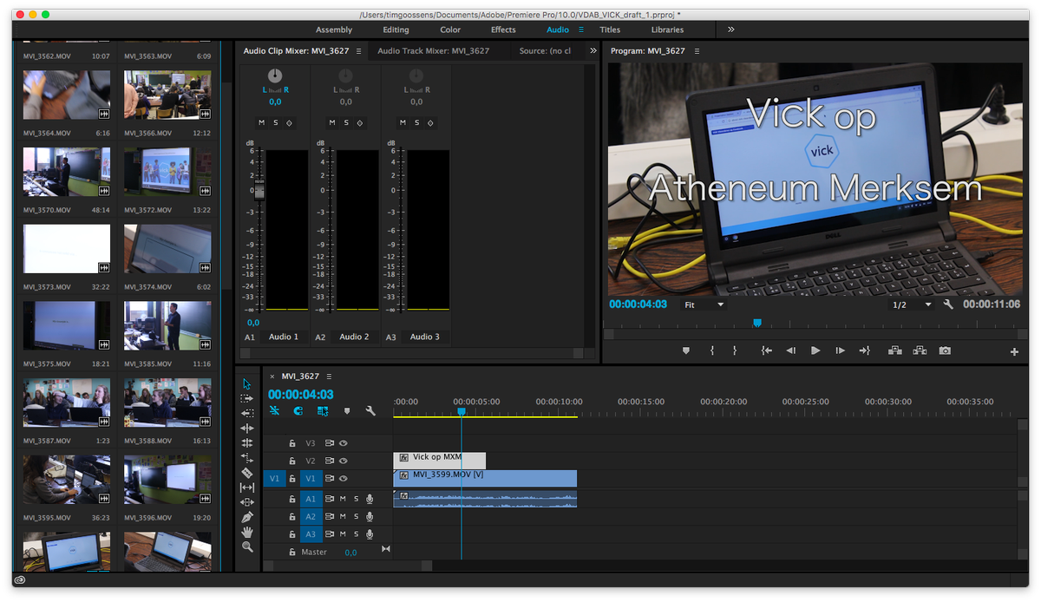Step back one frame in Program monitor
The height and width of the screenshot is (602, 1041).
point(790,350)
